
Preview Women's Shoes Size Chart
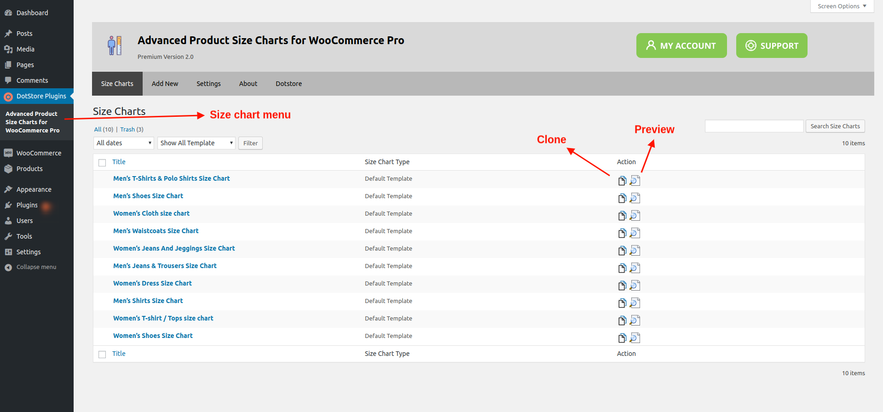click(635, 338)
